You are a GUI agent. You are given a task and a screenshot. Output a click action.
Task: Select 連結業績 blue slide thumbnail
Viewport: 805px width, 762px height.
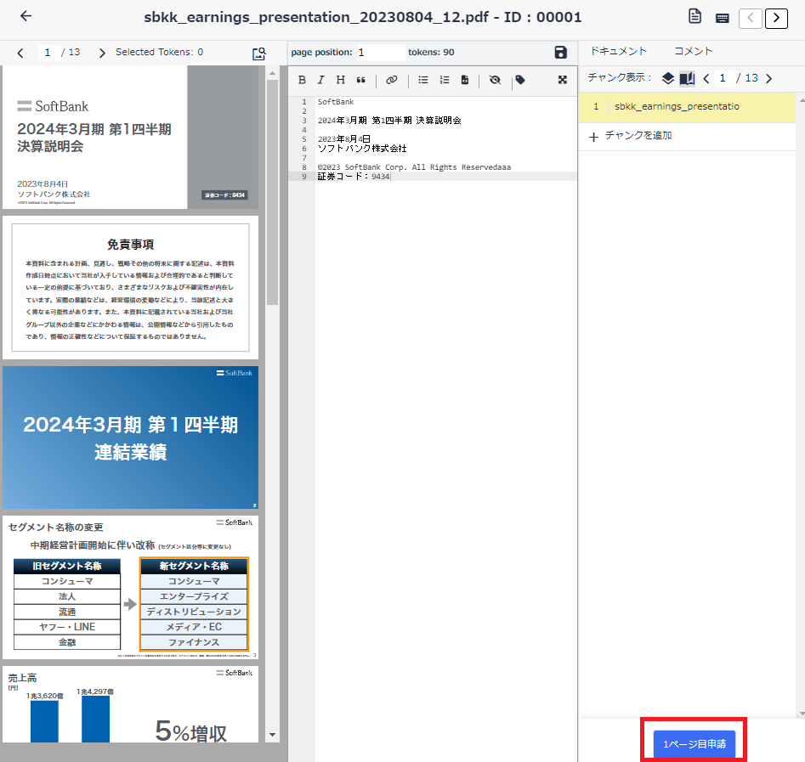(x=130, y=437)
